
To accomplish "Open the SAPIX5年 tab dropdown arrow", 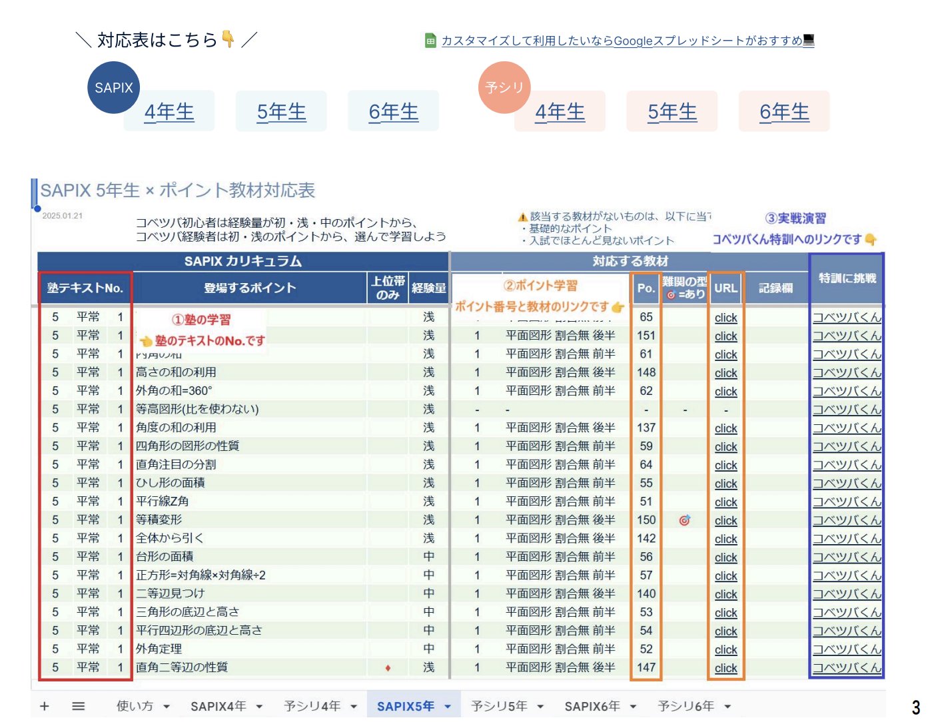I will coord(448,707).
